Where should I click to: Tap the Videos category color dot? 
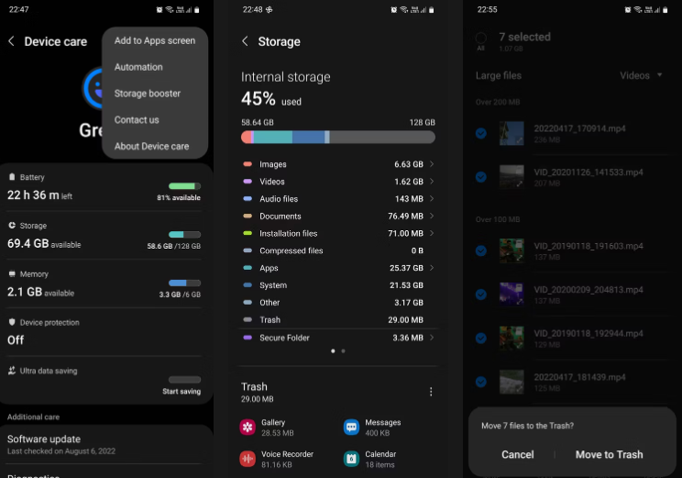(247, 181)
